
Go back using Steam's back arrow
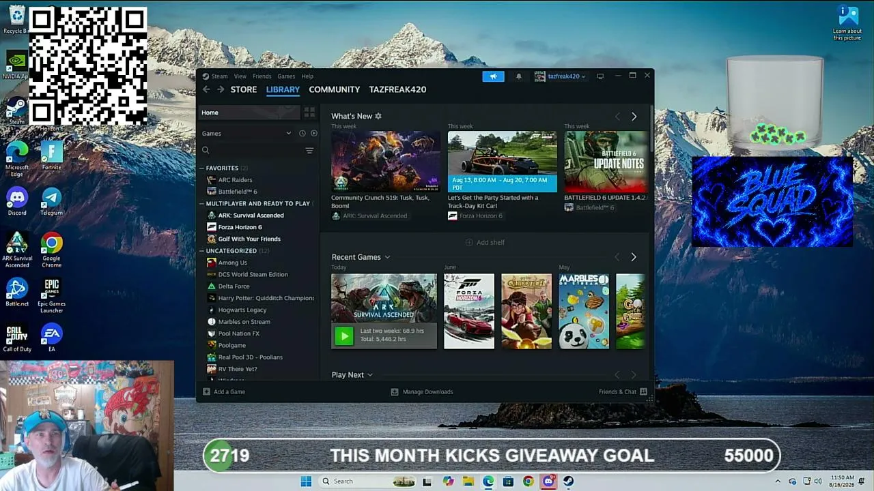pyautogui.click(x=206, y=89)
